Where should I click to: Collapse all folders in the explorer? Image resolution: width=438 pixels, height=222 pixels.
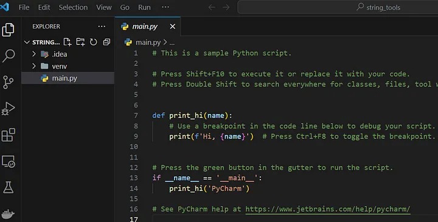coord(106,42)
